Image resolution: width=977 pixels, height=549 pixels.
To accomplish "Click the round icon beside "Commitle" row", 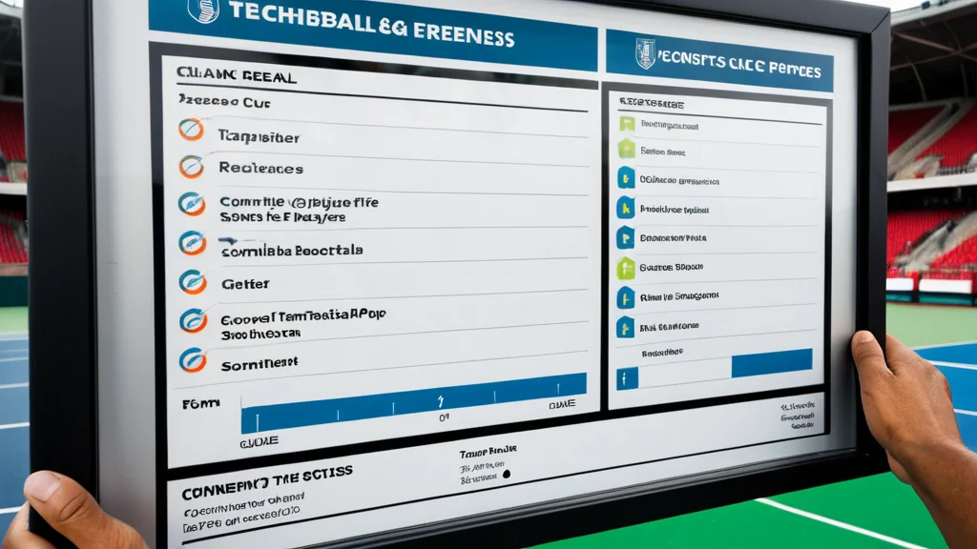I will pyautogui.click(x=192, y=204).
